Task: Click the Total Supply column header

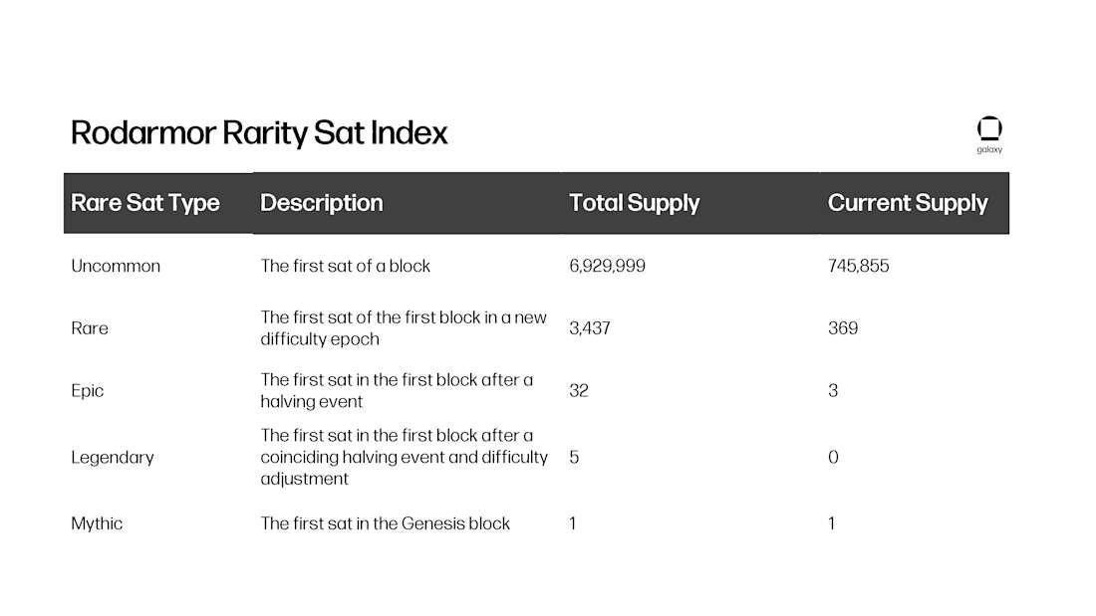Action: (634, 203)
